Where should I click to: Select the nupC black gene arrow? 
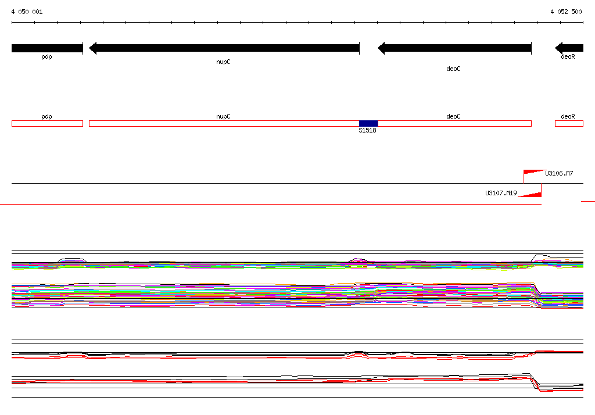(x=224, y=48)
